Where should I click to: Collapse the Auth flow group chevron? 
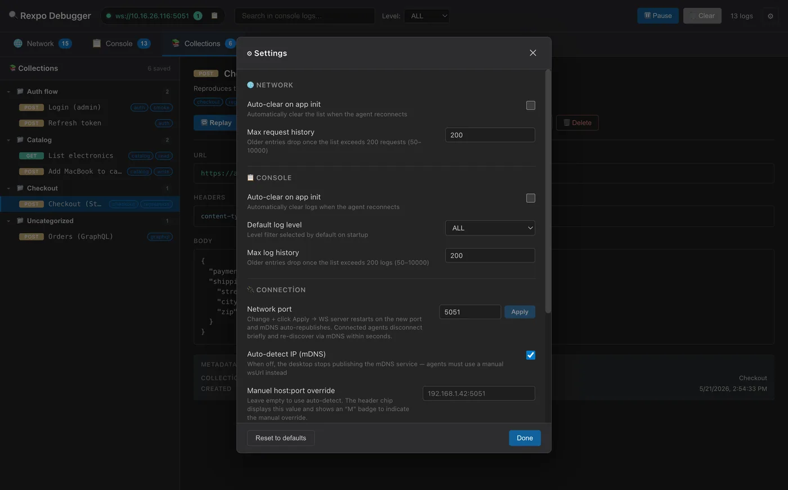[8, 92]
